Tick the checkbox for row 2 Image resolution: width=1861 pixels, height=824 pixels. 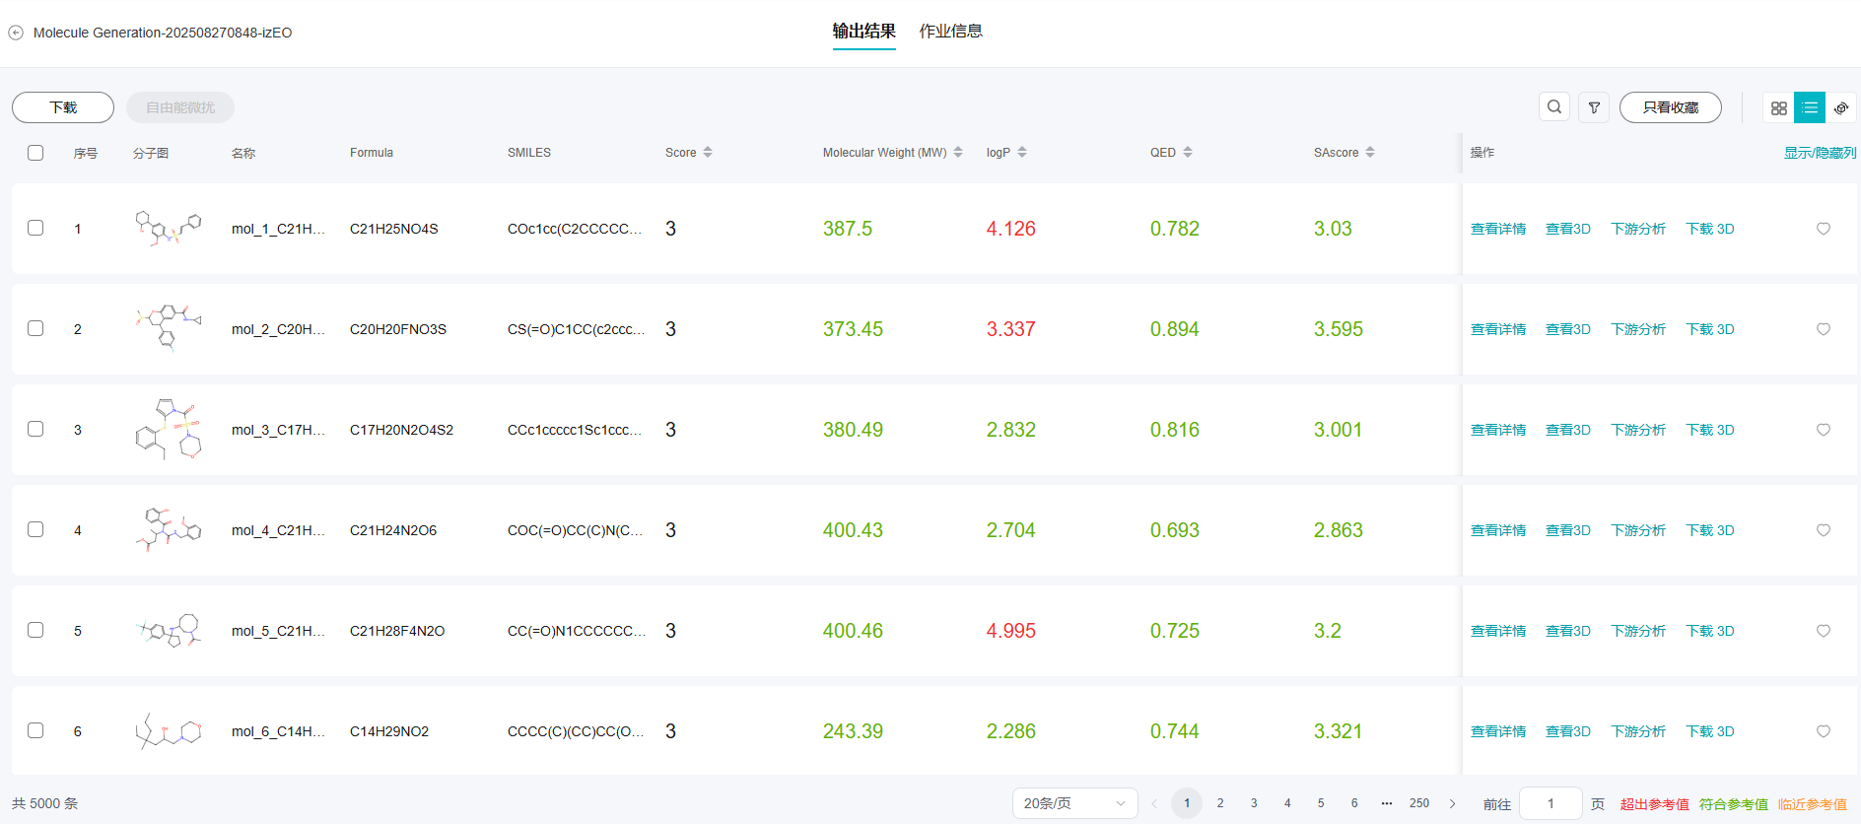pyautogui.click(x=35, y=328)
